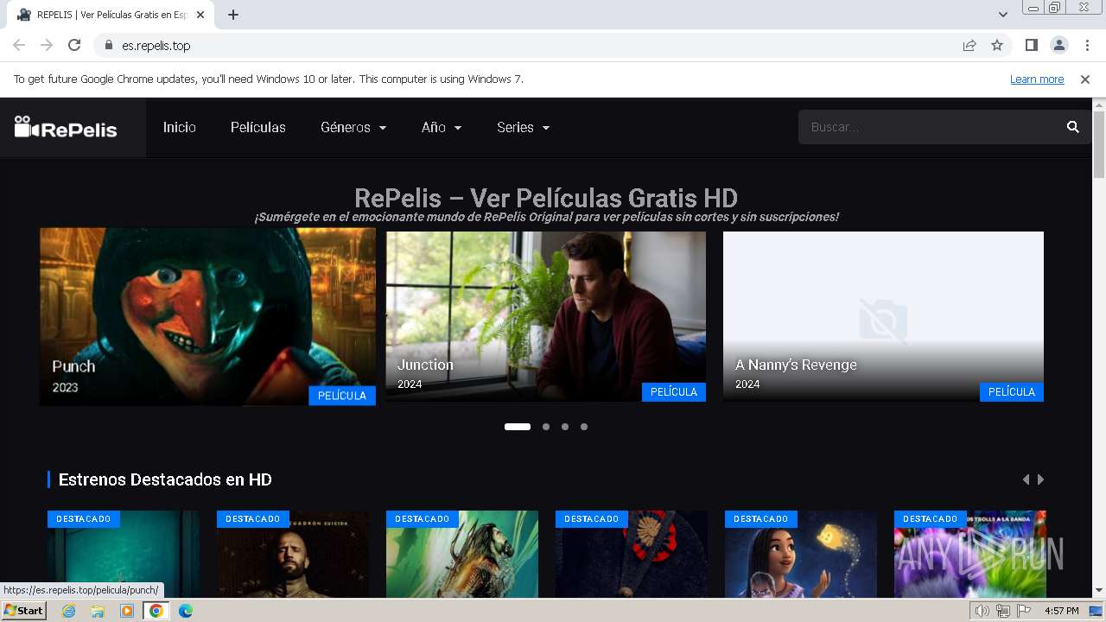The width and height of the screenshot is (1106, 622).
Task: Click the Chrome taskbar icon
Action: click(x=156, y=611)
